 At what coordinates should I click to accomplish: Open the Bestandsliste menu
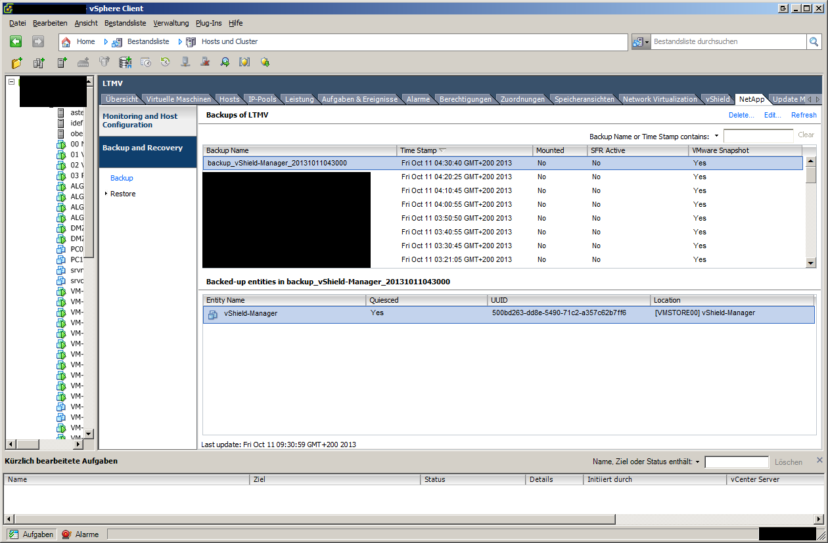126,23
